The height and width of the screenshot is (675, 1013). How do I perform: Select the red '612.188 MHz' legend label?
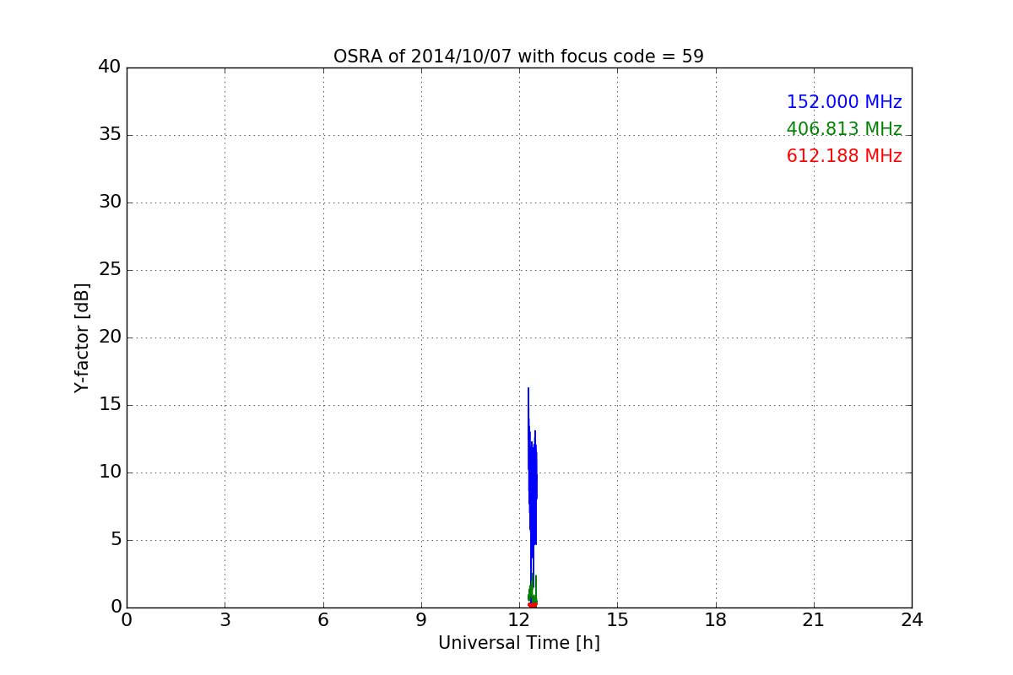coord(844,156)
